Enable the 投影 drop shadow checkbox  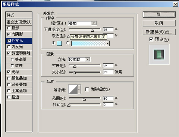9,28
